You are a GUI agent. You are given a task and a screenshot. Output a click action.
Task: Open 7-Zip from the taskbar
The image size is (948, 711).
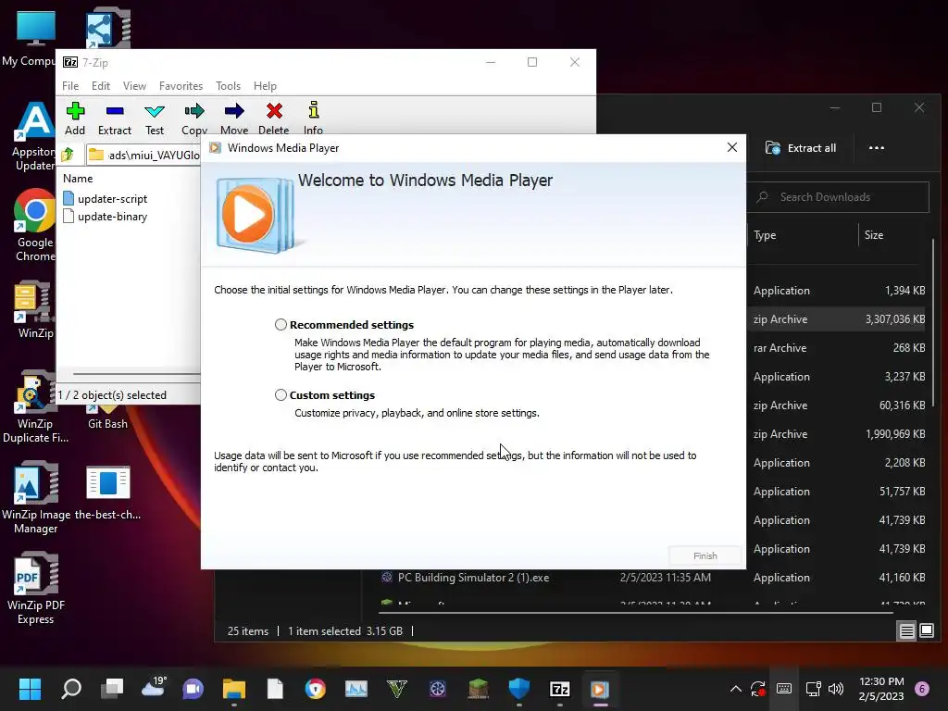[x=560, y=689]
